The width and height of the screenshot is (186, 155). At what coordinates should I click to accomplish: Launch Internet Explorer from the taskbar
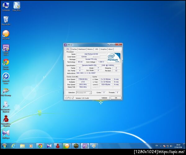coord(13,146)
